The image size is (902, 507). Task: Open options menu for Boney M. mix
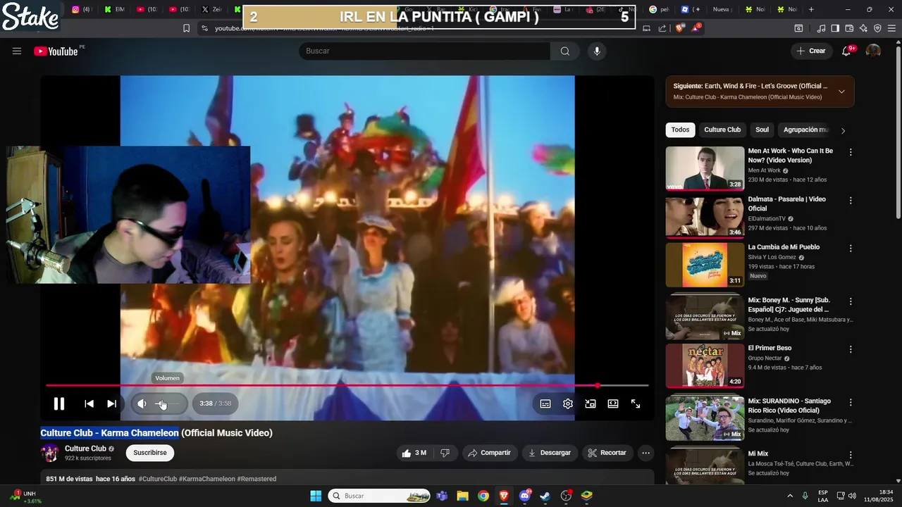tap(851, 301)
